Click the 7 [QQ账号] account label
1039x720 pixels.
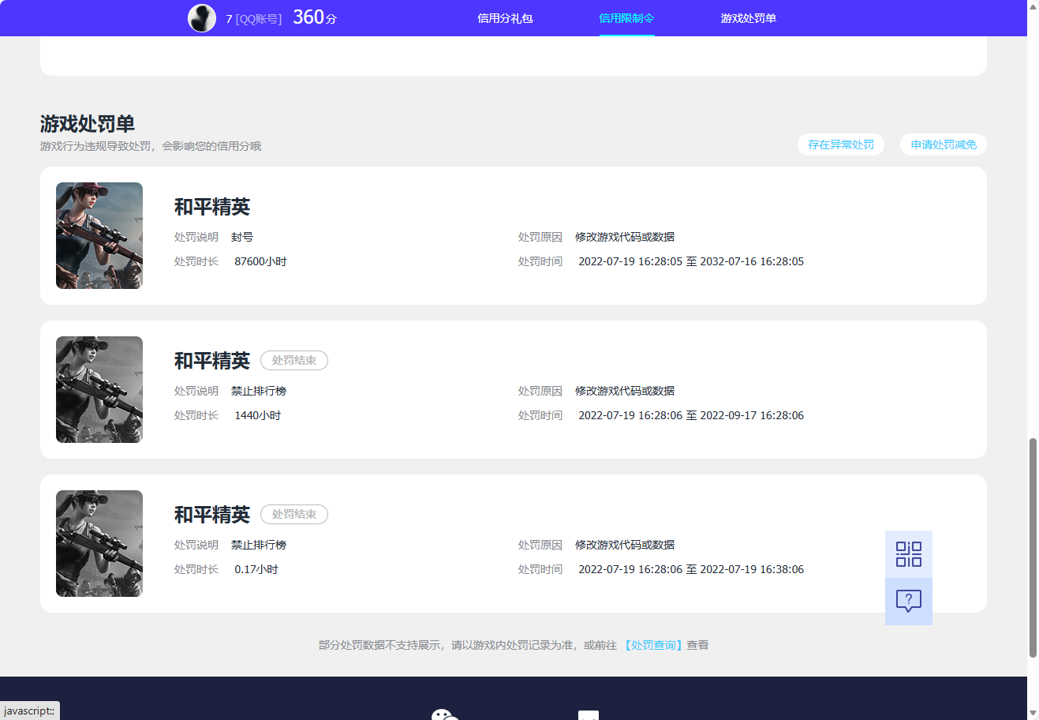point(253,19)
